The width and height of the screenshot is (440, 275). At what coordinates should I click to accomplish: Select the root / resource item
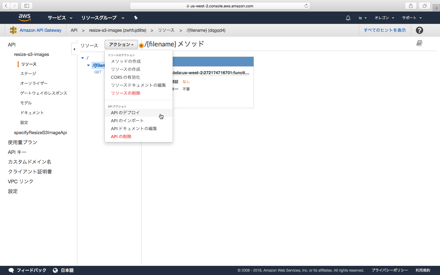coord(87,58)
